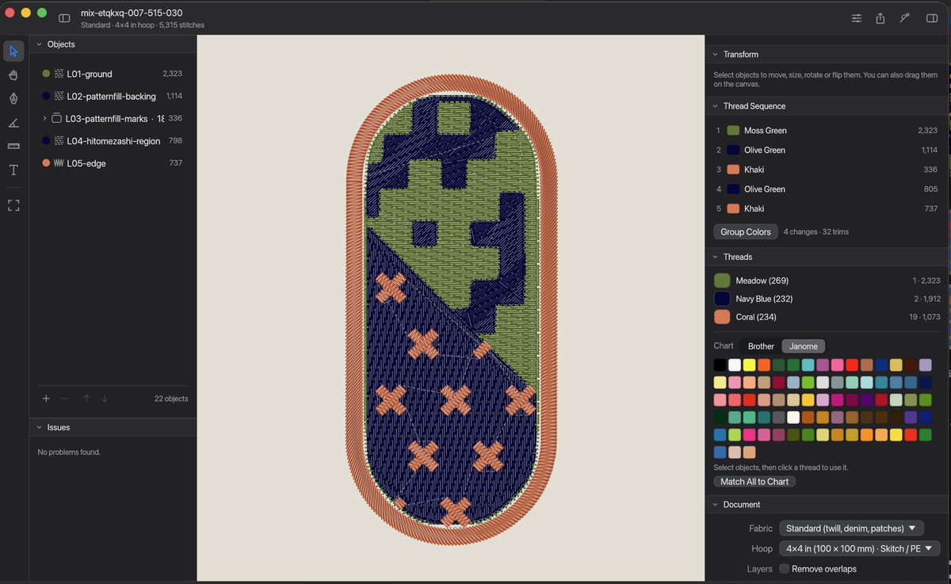Select the L01-ground object

pos(113,74)
